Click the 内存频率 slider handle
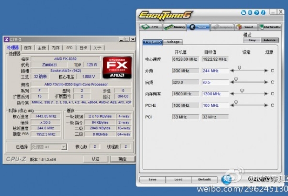The image size is (288, 196). 242,91
